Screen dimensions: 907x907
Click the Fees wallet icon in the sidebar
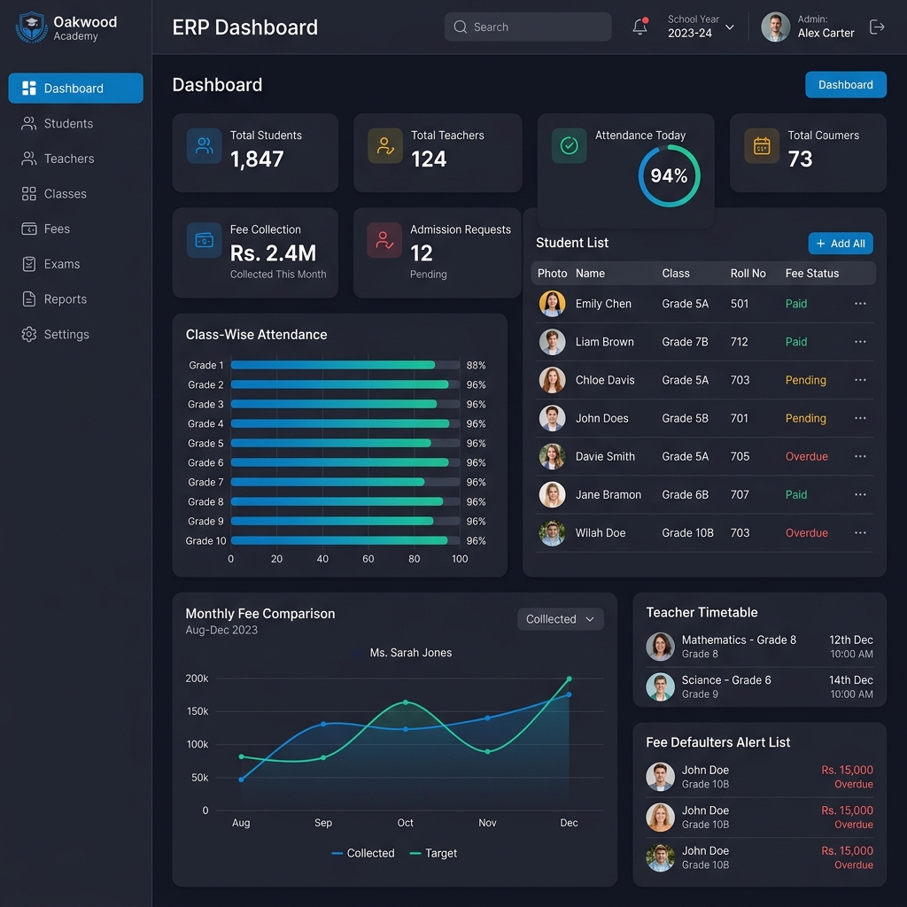click(x=29, y=229)
